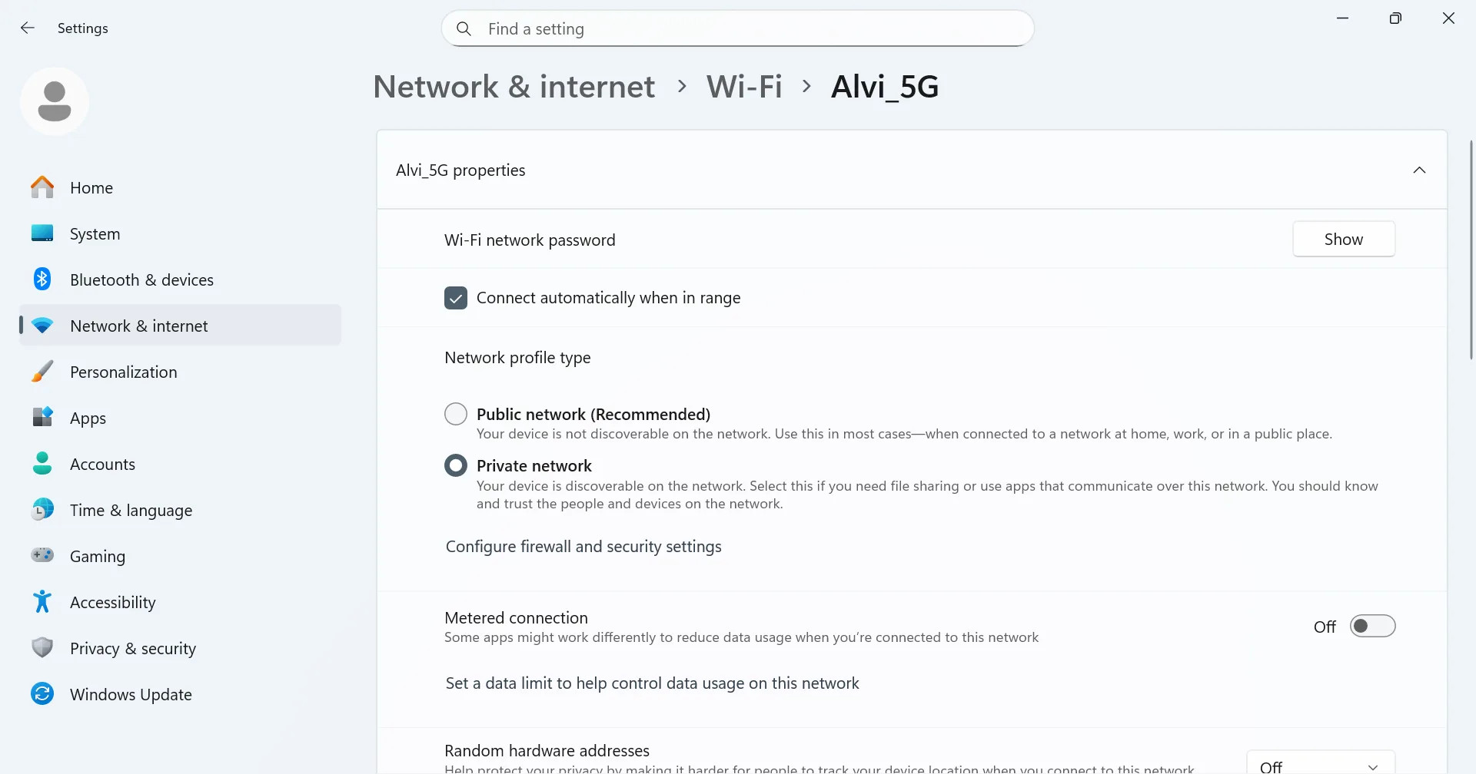Collapse the Alvi_5G properties section
Image resolution: width=1476 pixels, height=774 pixels.
pos(1420,170)
